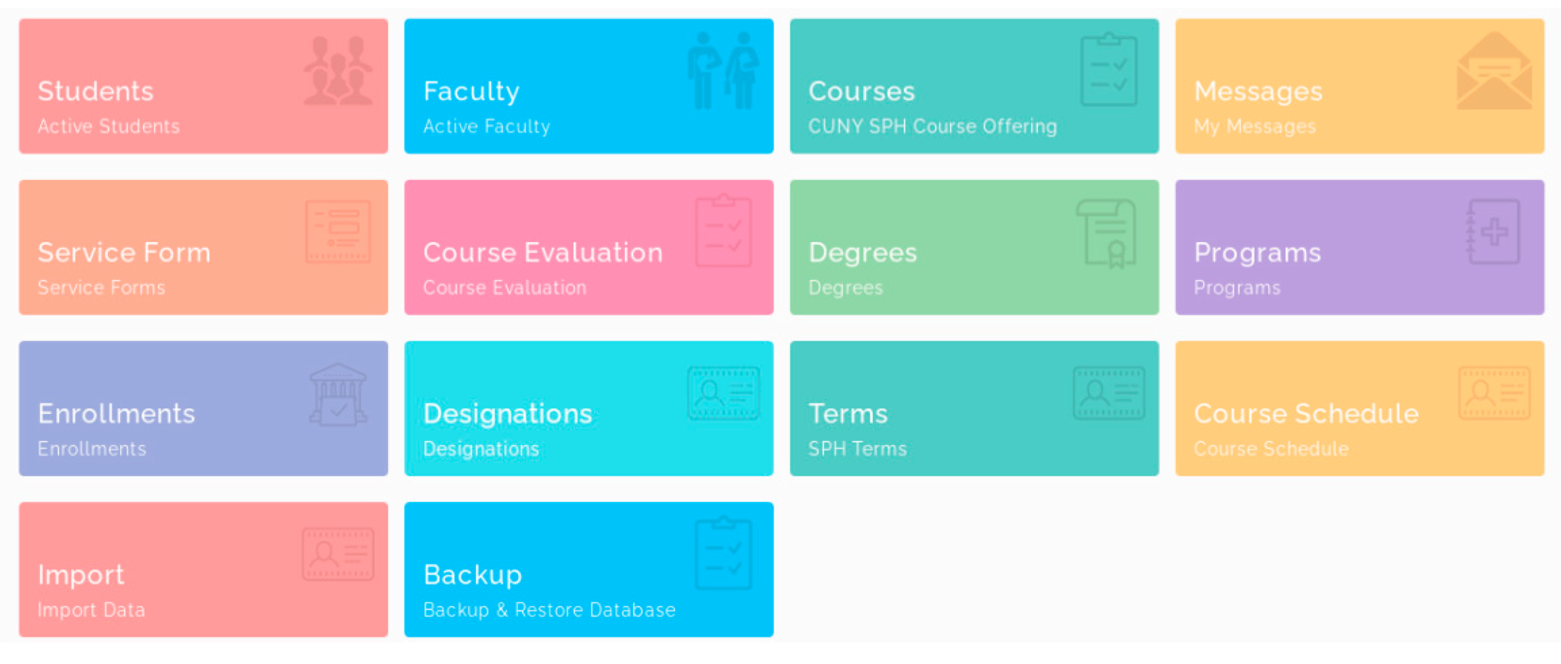Click the My Messages subtitle text
1561x664 pixels.
[1255, 126]
